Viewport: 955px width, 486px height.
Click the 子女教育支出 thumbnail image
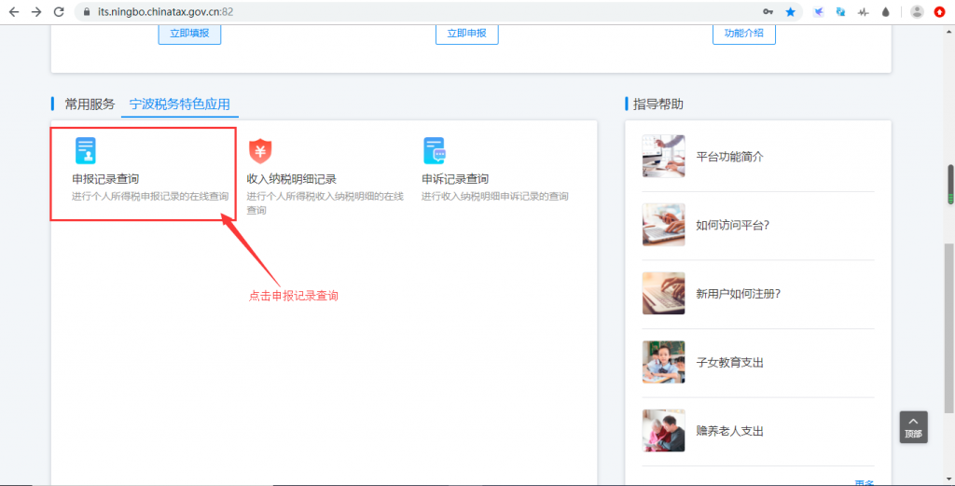tap(663, 362)
